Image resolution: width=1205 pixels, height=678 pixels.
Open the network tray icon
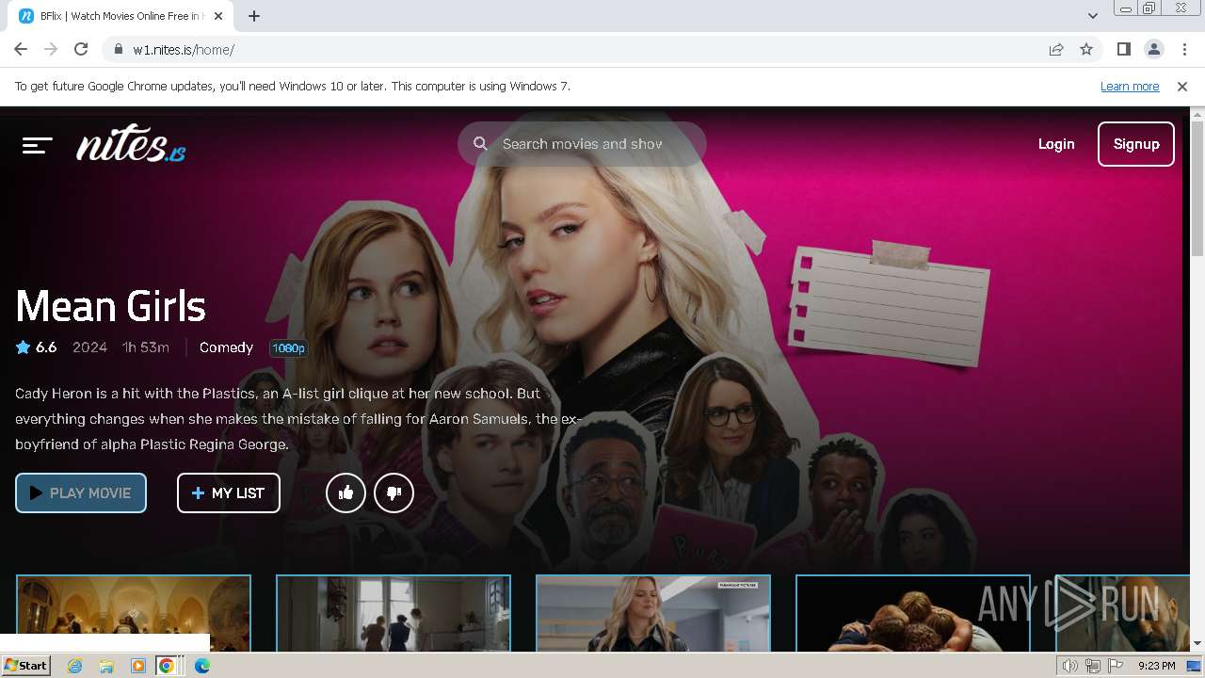[1093, 666]
